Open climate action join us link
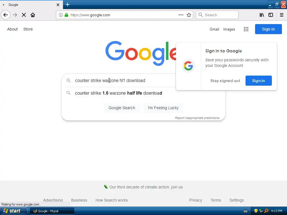The image size is (287, 215). 146,187
